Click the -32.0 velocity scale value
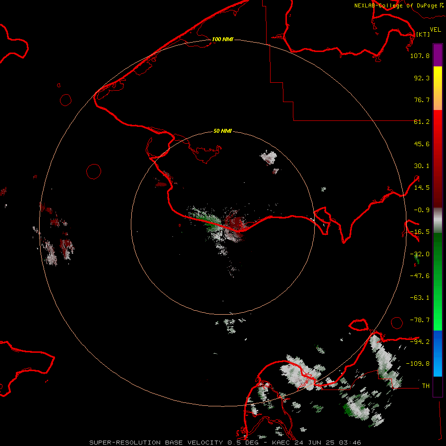The image size is (446, 446). coord(420,254)
